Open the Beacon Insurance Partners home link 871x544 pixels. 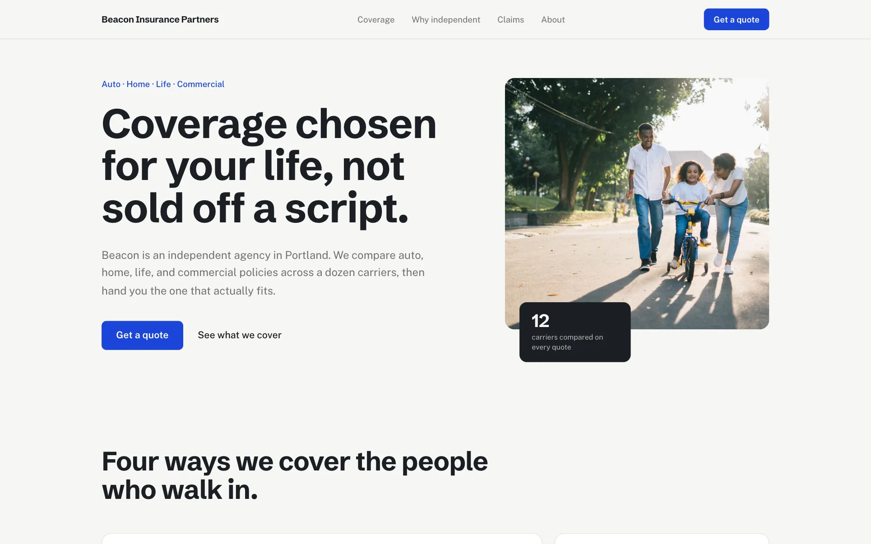click(160, 19)
